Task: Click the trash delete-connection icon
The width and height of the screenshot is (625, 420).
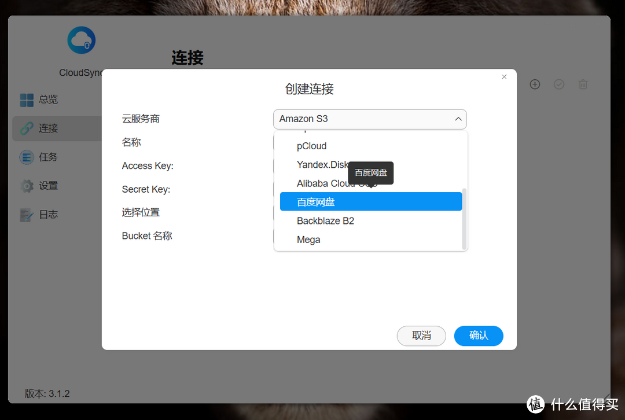Action: tap(583, 84)
